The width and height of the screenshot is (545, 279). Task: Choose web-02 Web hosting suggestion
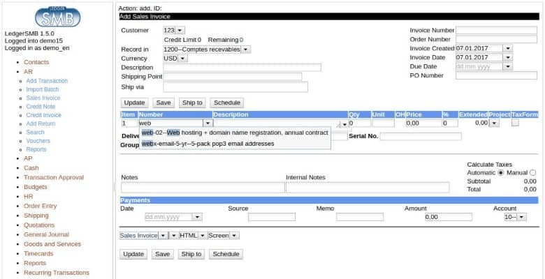coord(235,133)
